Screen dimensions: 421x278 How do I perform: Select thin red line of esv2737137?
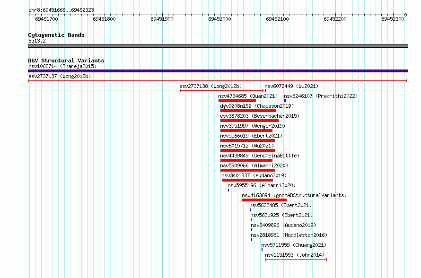tap(218, 81)
